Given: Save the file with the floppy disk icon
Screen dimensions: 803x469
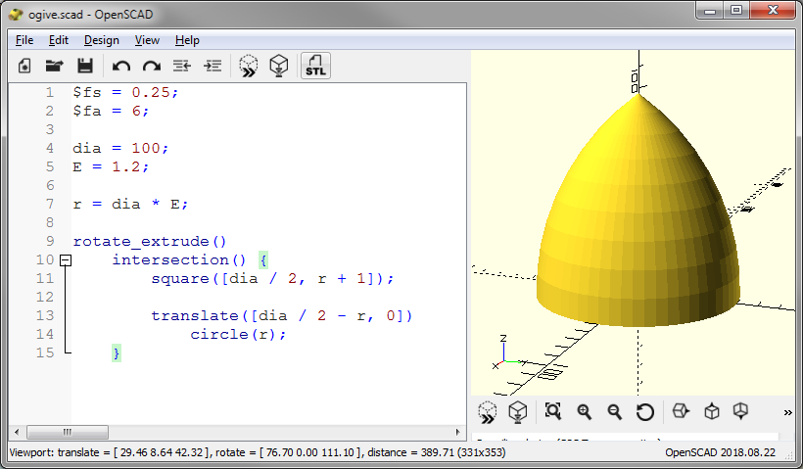Looking at the screenshot, I should pos(84,66).
